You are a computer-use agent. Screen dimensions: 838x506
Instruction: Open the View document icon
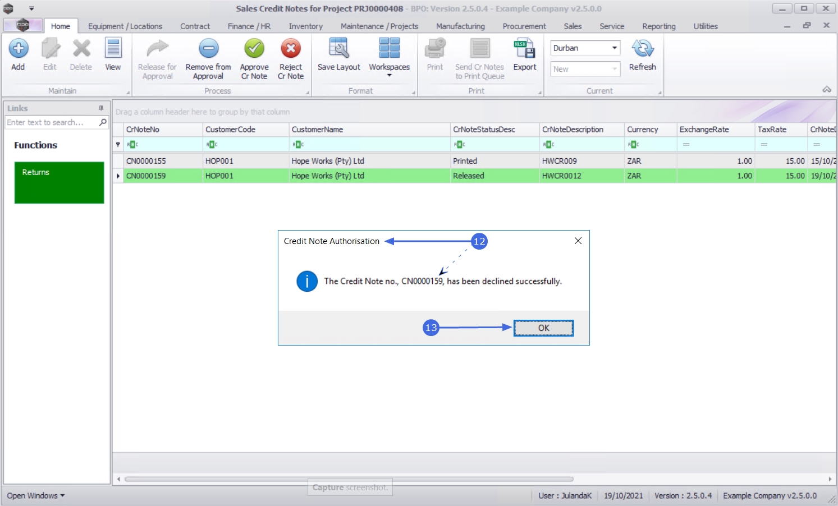point(113,49)
